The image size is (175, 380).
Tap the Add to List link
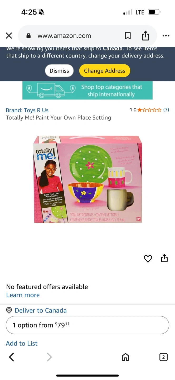[22, 343]
